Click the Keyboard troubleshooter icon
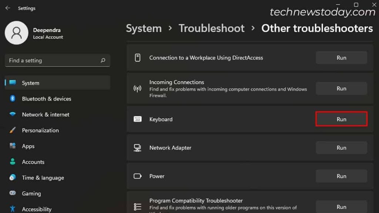The width and height of the screenshot is (379, 213). coord(138,119)
